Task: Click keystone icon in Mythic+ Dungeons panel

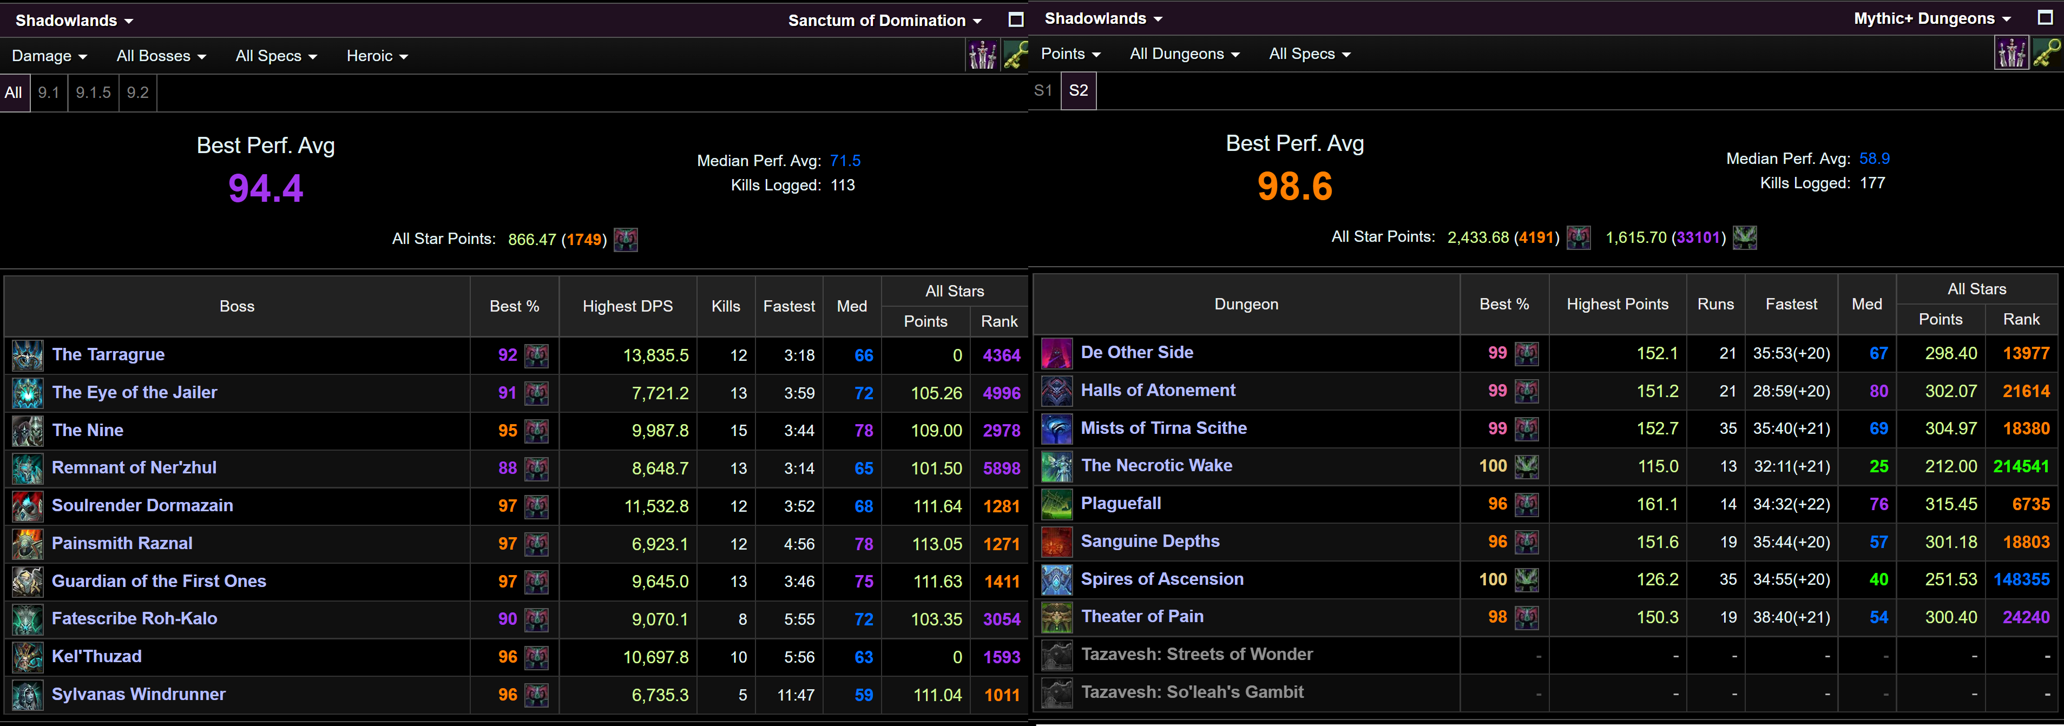Action: [x=2046, y=53]
